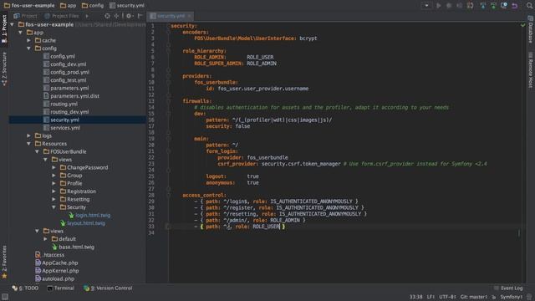Collapse the fos-user-example root node
The width and height of the screenshot is (535, 301).
pos(13,24)
